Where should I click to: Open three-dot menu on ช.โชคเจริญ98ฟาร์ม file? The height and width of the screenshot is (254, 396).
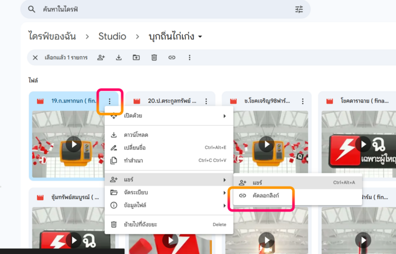click(x=302, y=101)
